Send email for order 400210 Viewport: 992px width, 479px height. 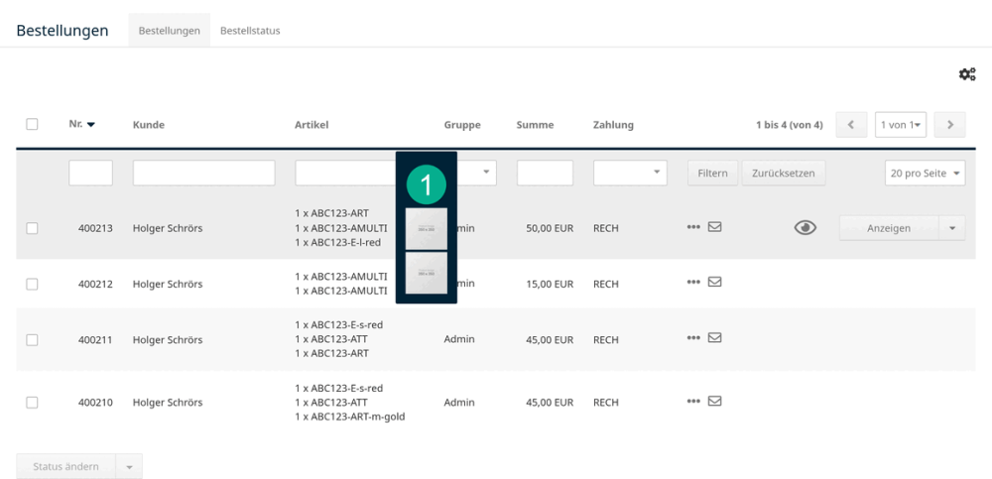click(x=714, y=401)
